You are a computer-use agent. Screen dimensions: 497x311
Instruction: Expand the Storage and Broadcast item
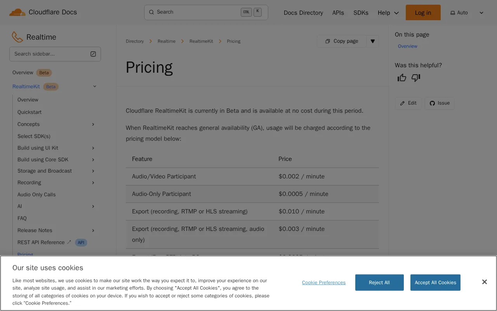[93, 171]
